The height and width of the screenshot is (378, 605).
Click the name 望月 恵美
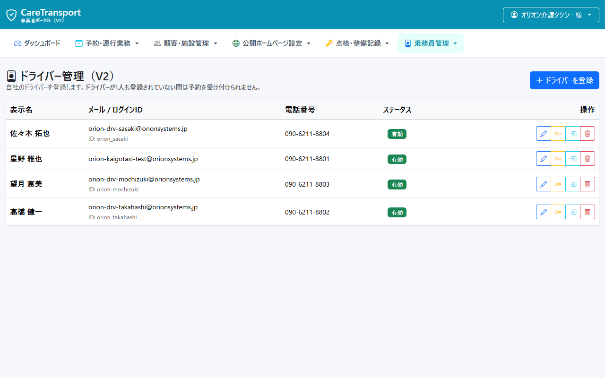tap(26, 184)
